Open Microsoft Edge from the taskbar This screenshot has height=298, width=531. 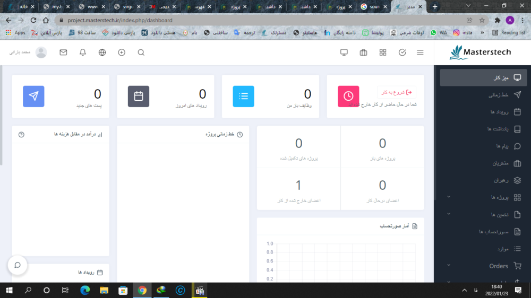pyautogui.click(x=85, y=290)
